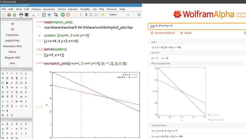
Task: Insert the infinity symbol from Mathematical Symbols
Action: pos(26,78)
